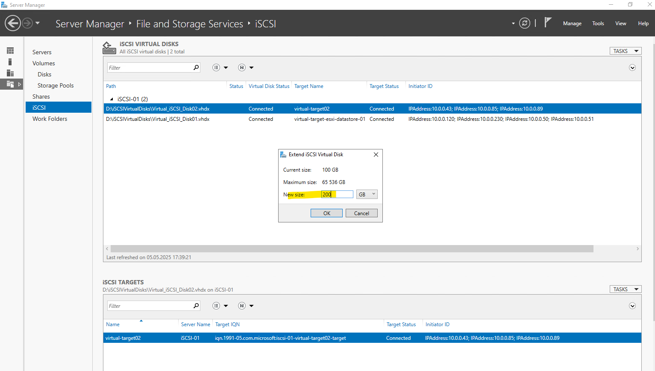This screenshot has width=655, height=371.
Task: Sort by Virtual Disk Status column
Action: tap(269, 86)
